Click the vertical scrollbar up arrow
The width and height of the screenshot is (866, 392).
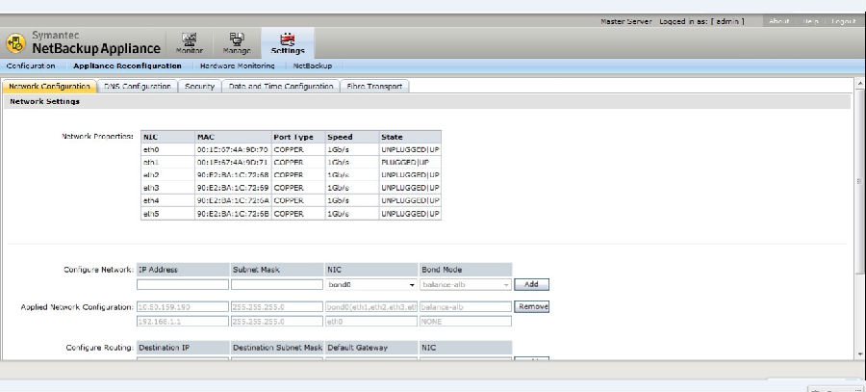pyautogui.click(x=860, y=84)
